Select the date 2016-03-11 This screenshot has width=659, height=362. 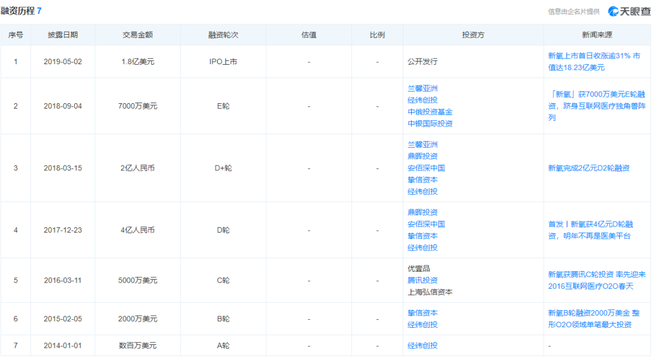point(63,280)
